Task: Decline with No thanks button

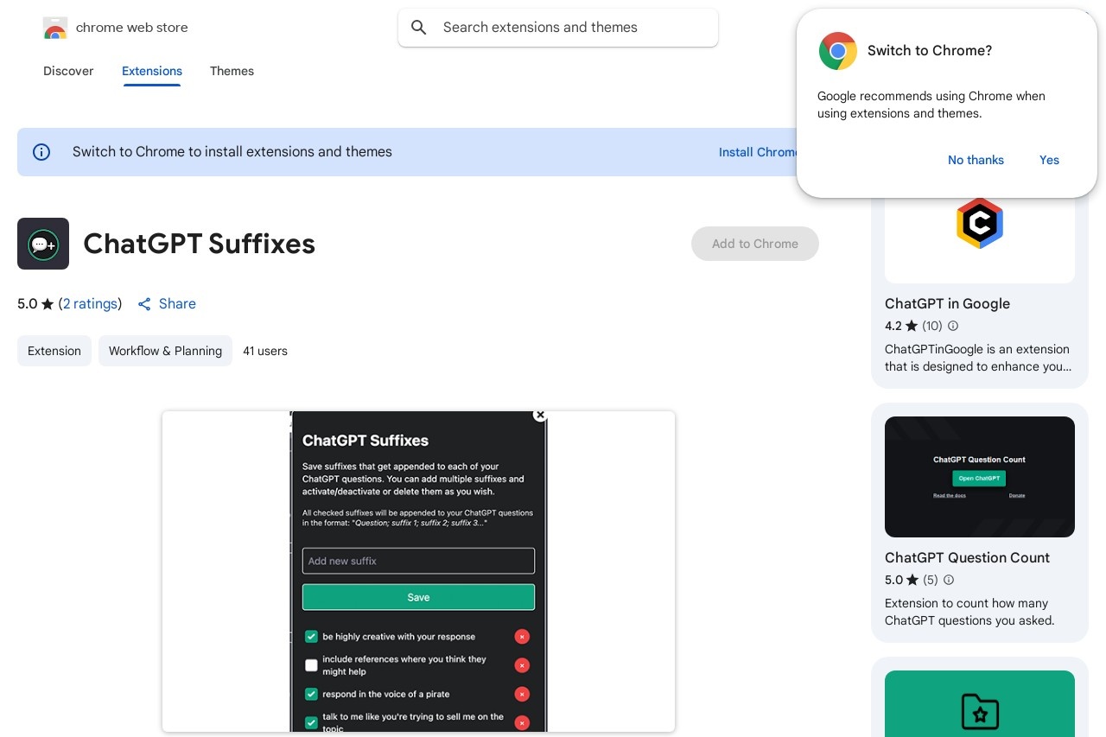Action: 976,160
